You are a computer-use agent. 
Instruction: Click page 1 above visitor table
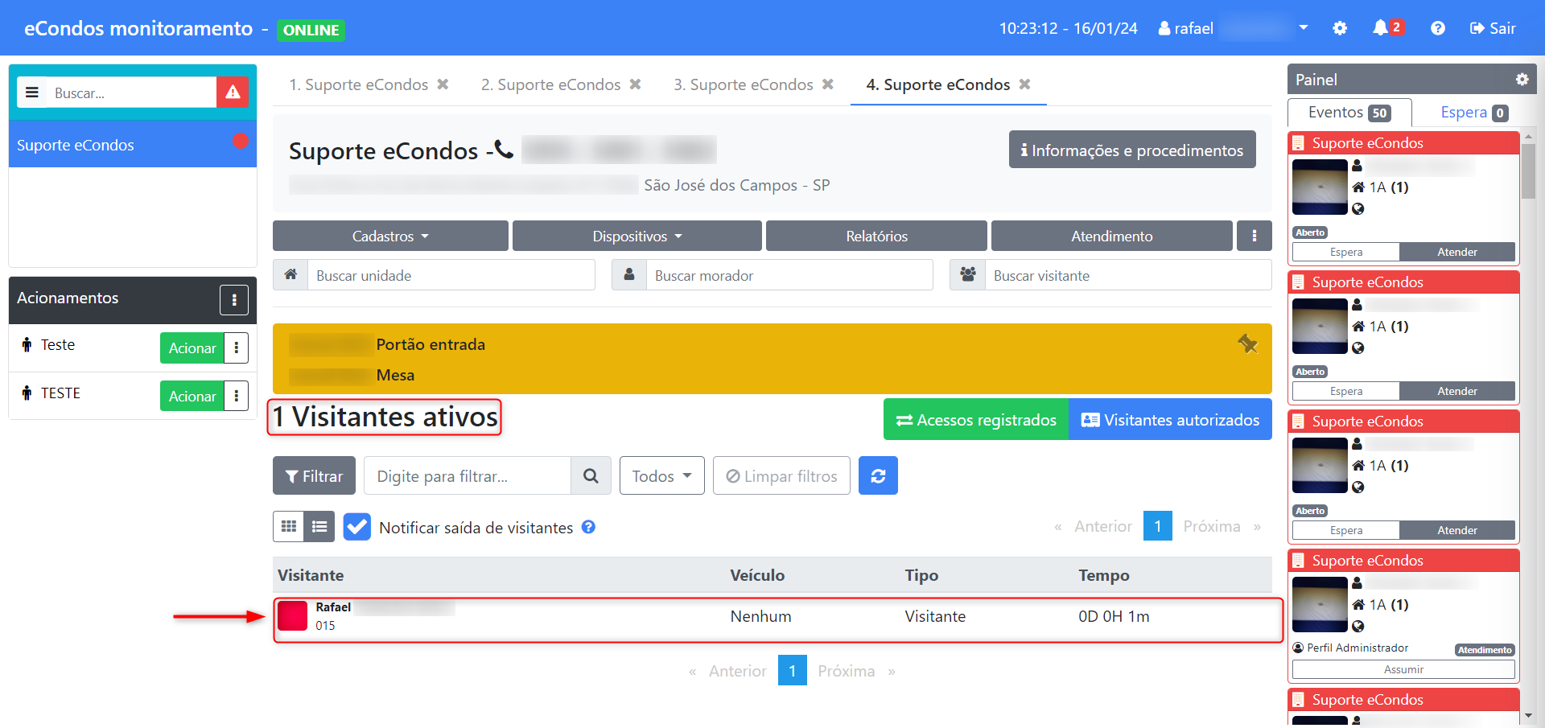click(1157, 526)
